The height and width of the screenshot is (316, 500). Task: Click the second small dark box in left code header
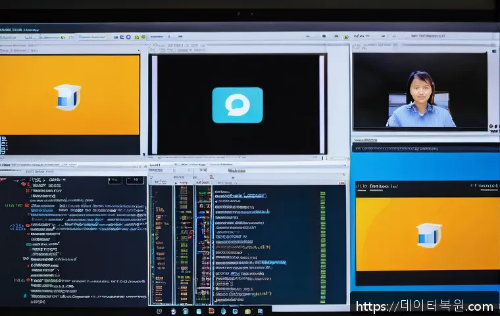tap(136, 180)
